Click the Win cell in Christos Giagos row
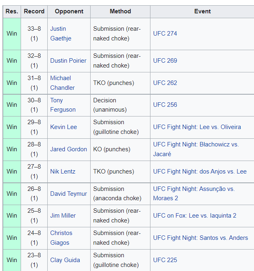Screen dimensions: 254x271 (12, 238)
